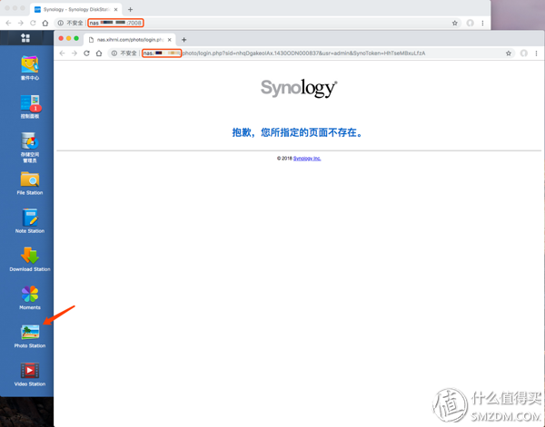
Task: Launch File Station from the DSM sidebar
Action: (x=30, y=180)
